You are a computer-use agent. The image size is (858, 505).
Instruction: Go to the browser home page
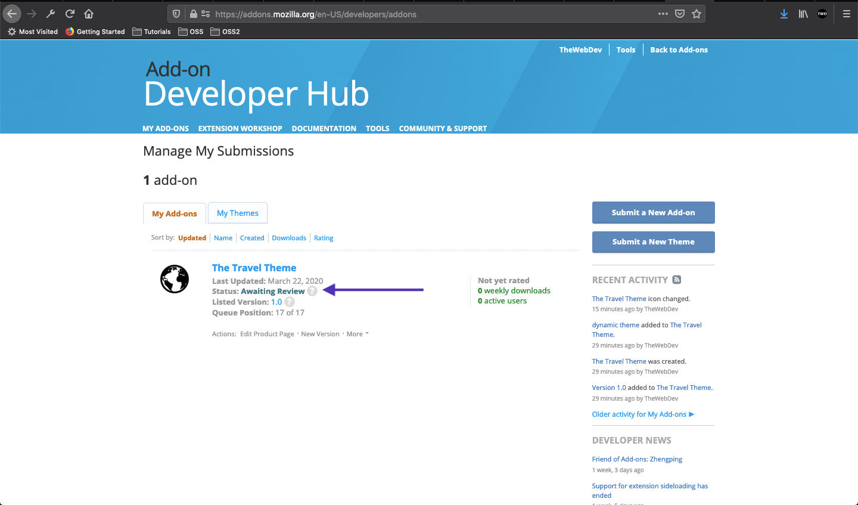(x=89, y=14)
